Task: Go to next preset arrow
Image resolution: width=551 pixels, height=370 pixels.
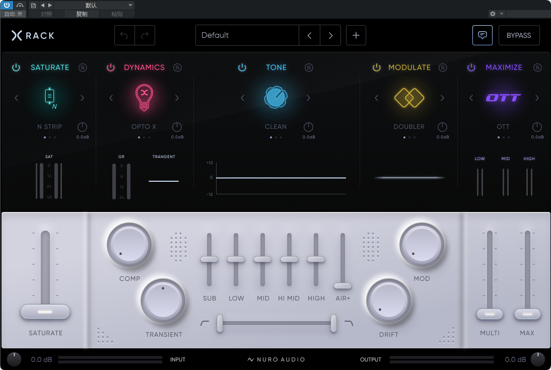Action: pos(330,35)
